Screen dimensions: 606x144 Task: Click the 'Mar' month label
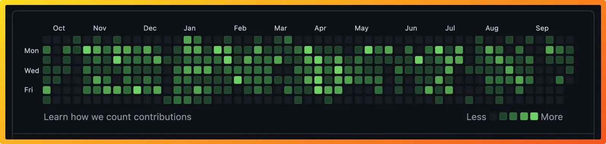(281, 28)
